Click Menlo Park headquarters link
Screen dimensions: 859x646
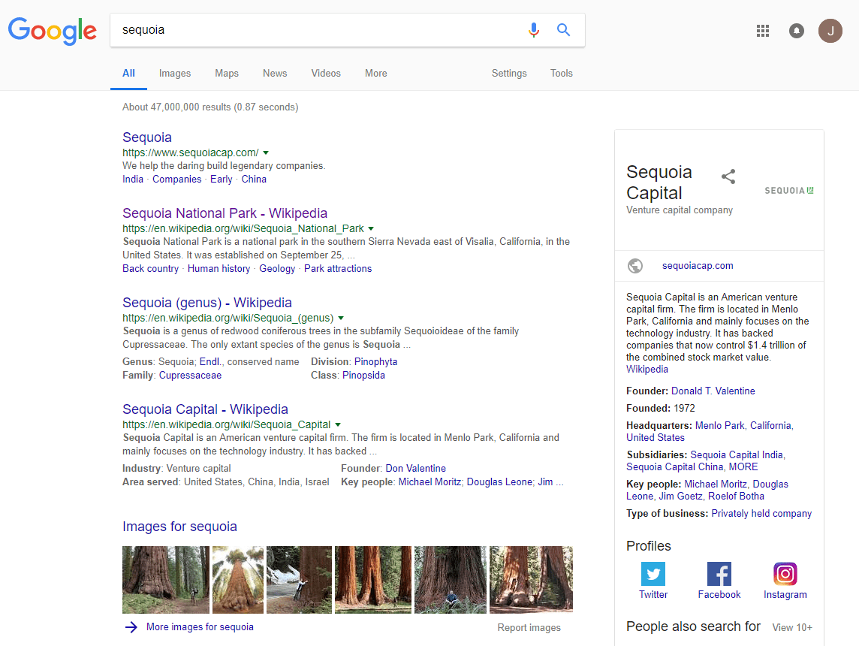pyautogui.click(x=719, y=426)
